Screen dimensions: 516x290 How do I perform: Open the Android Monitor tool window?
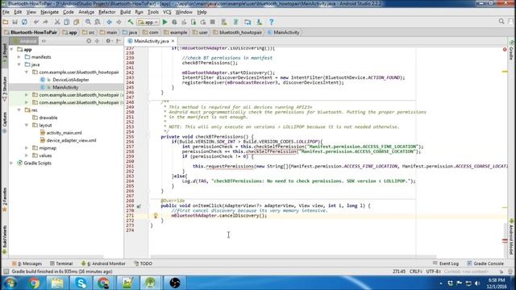103,263
